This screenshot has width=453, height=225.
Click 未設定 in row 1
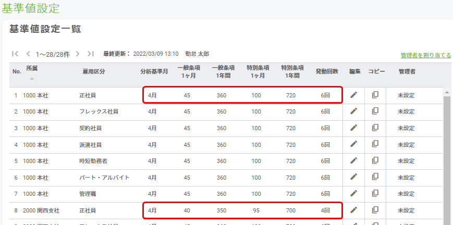[406, 95]
